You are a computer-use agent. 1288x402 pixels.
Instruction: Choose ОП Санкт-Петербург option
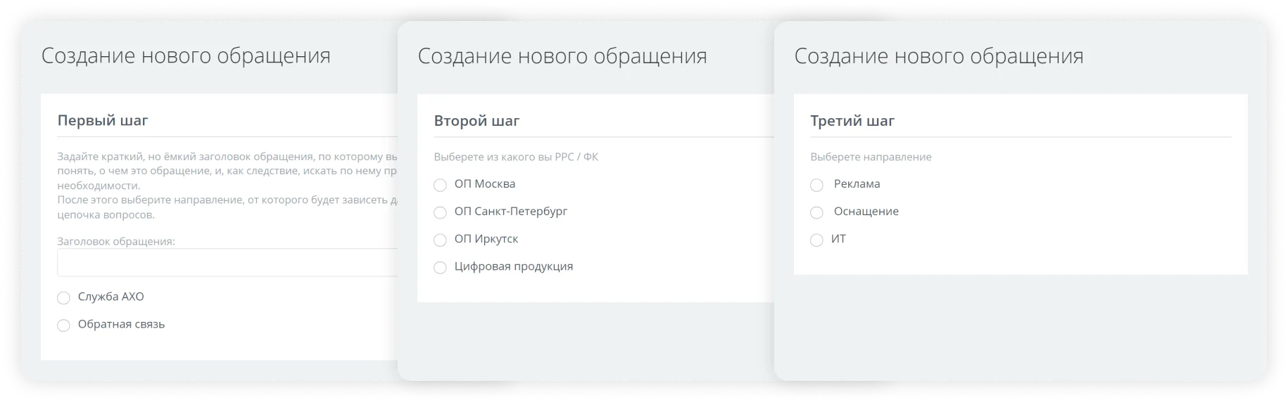pos(440,212)
